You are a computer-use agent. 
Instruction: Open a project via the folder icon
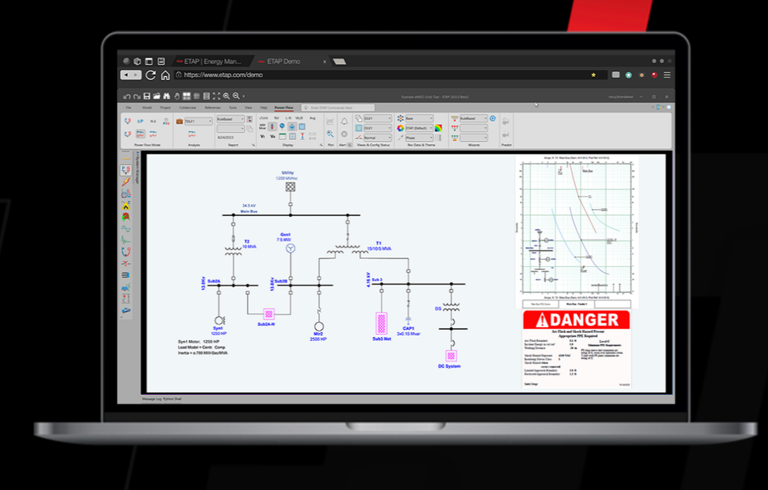[x=156, y=96]
